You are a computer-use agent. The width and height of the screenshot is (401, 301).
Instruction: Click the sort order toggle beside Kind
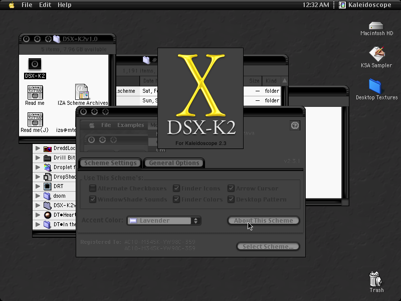[x=284, y=81]
